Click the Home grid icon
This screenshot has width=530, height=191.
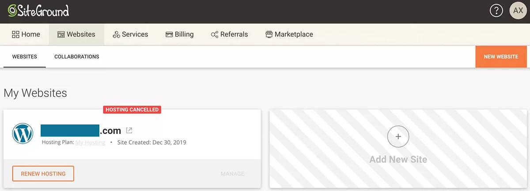pyautogui.click(x=15, y=34)
